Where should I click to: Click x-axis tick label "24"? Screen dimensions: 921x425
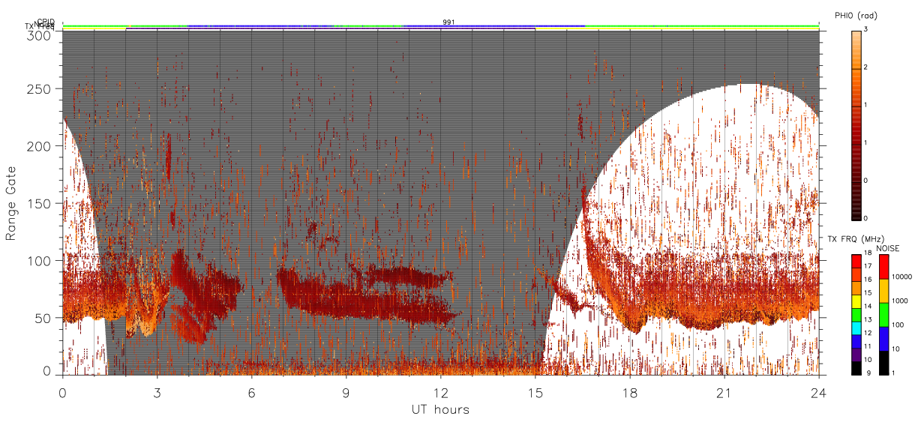[x=819, y=393]
